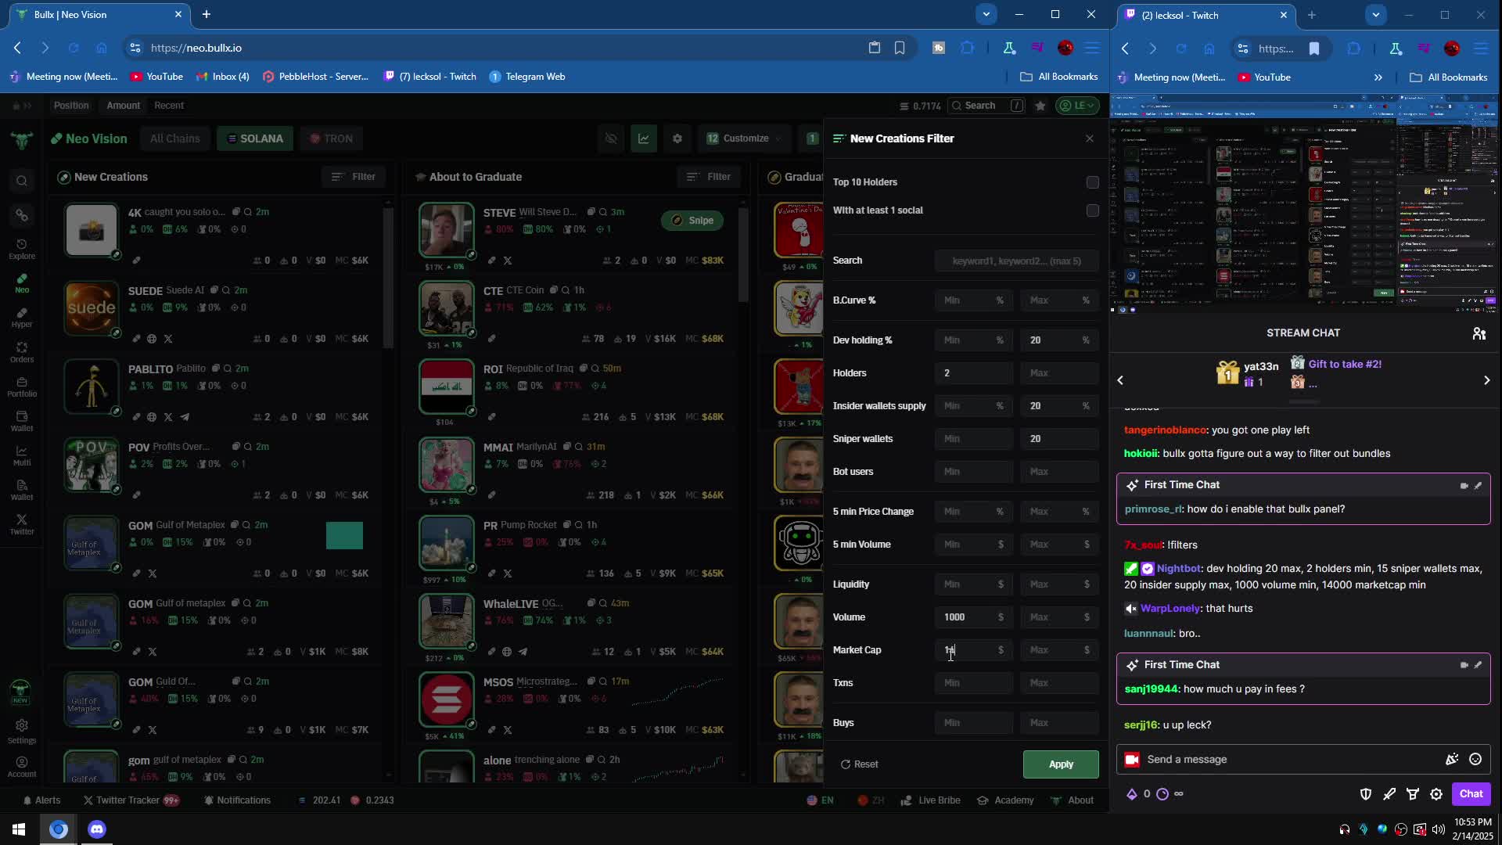
Task: Click the Recent tab at top
Action: pyautogui.click(x=169, y=106)
